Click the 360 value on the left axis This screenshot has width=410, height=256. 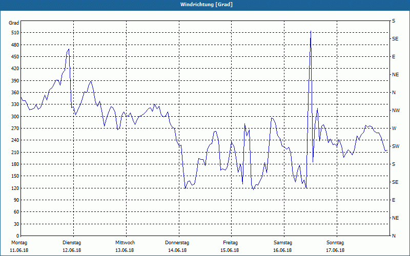coord(15,93)
